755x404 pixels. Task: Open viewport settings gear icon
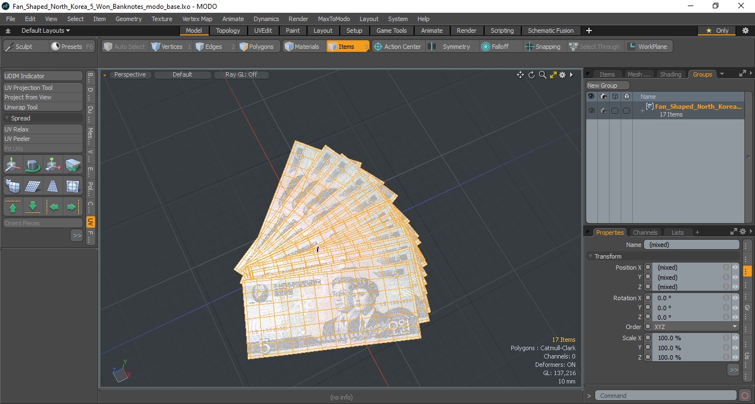click(562, 75)
